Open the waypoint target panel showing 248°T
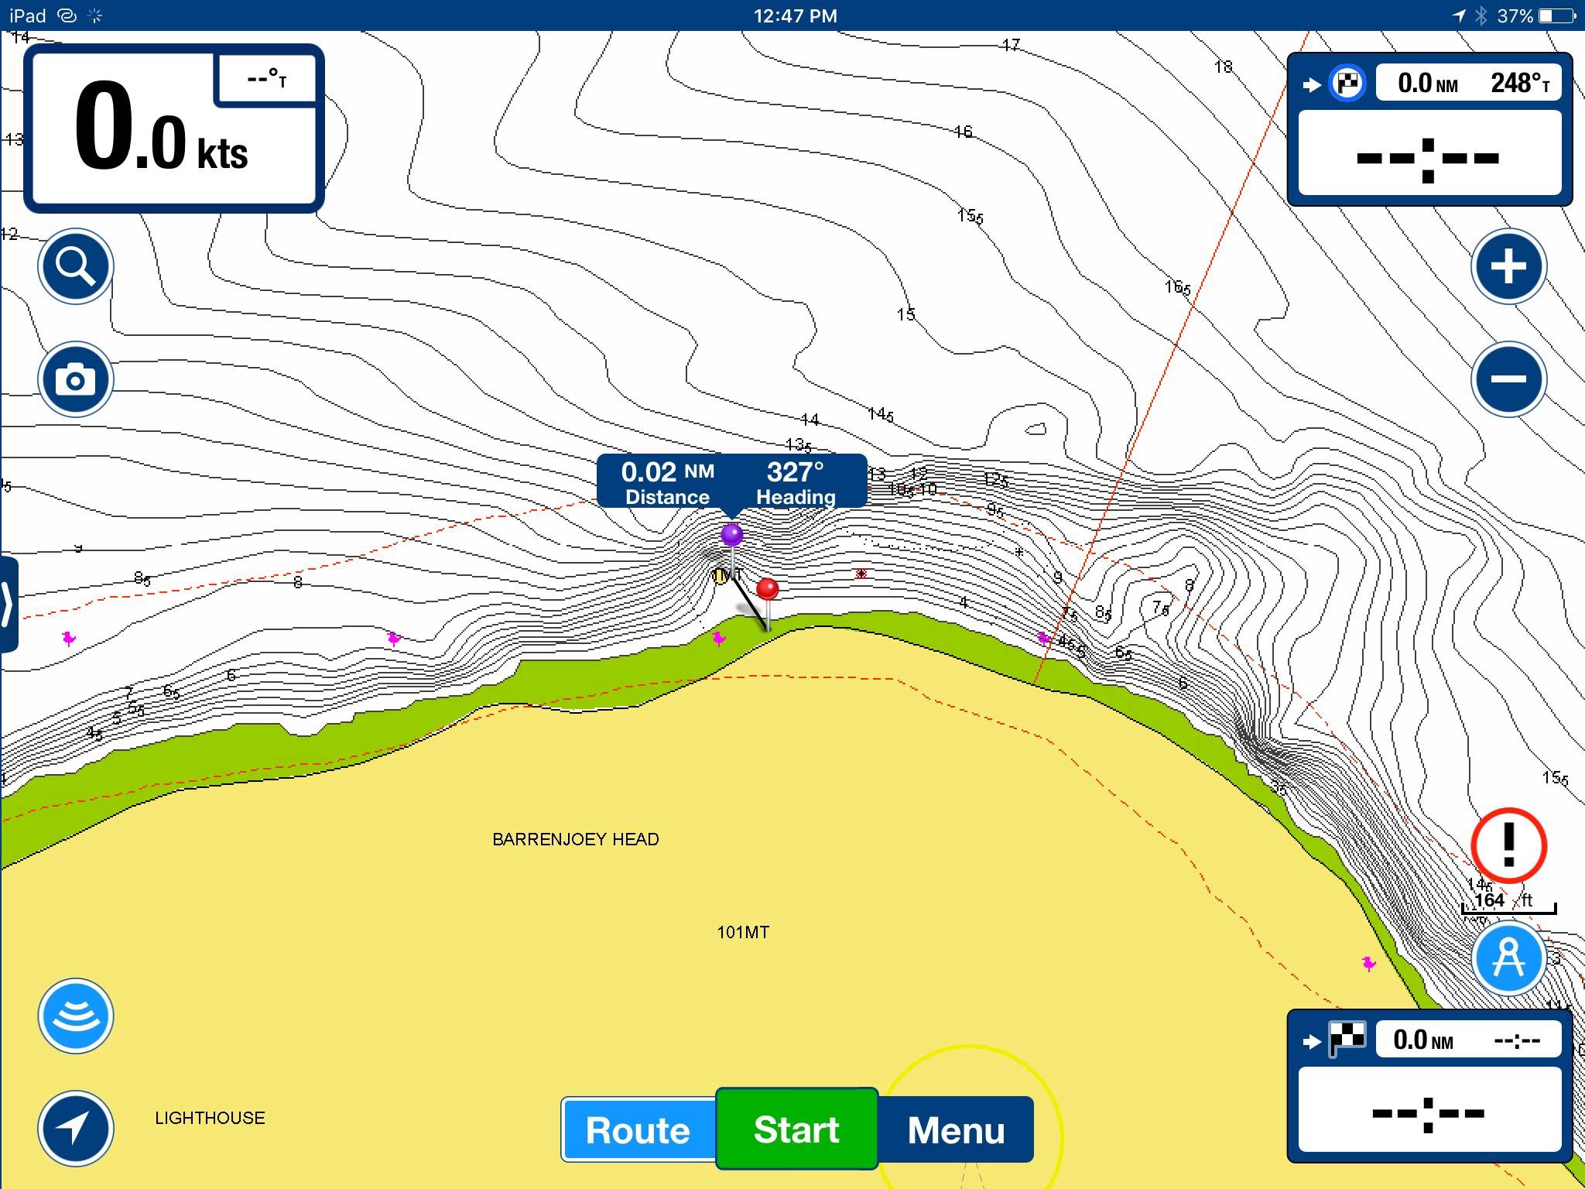Image resolution: width=1585 pixels, height=1189 pixels. pyautogui.click(x=1429, y=128)
